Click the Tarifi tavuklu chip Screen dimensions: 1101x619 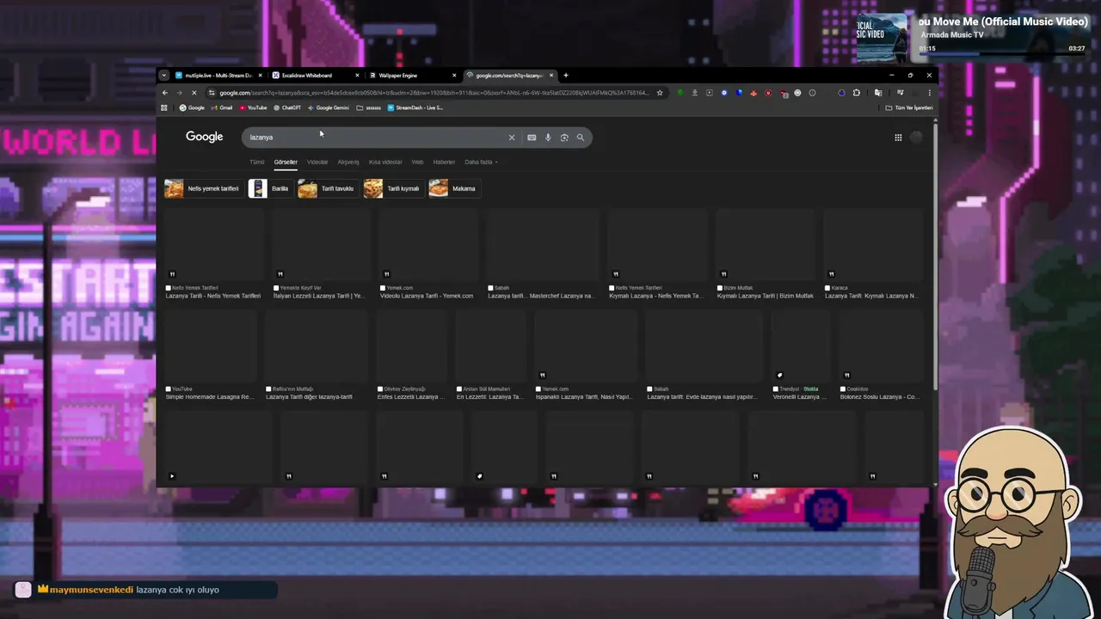pos(327,188)
